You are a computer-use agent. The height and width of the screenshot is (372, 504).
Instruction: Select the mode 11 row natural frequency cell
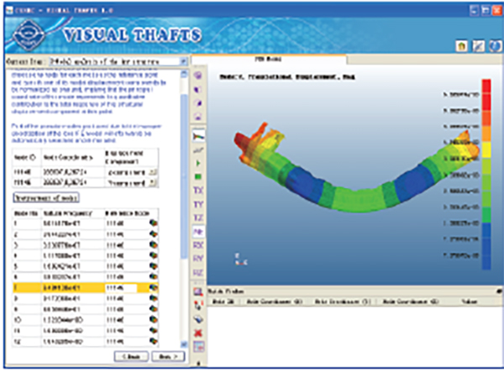tap(74, 331)
